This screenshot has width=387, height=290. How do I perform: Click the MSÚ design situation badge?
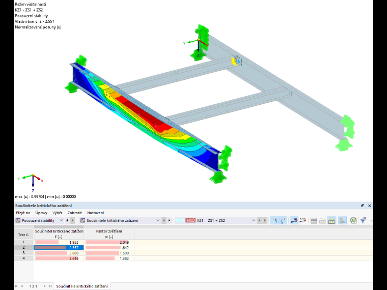[x=190, y=220]
